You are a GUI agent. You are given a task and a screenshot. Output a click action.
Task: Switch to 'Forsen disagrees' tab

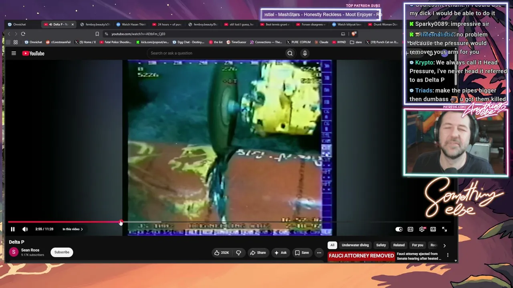click(x=311, y=24)
